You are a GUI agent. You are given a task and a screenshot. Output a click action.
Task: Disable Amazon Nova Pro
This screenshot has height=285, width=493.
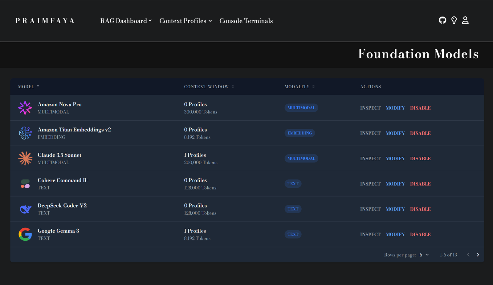click(x=420, y=108)
